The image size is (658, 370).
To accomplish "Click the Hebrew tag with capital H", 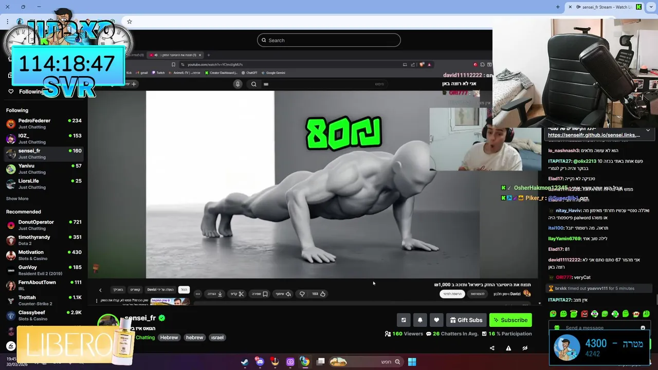I will point(169,338).
